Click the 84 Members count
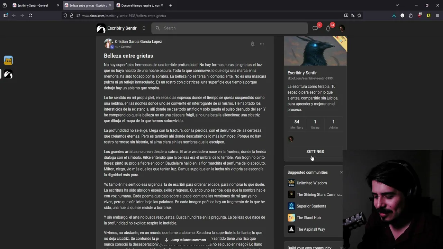The width and height of the screenshot is (443, 249). [297, 124]
